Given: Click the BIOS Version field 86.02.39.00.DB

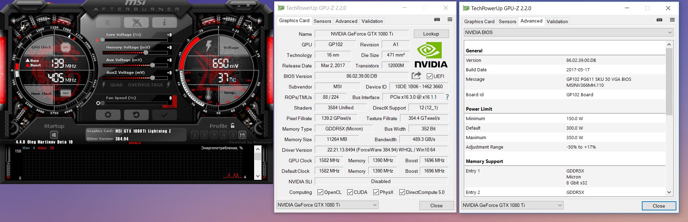Looking at the screenshot, I should (x=362, y=76).
